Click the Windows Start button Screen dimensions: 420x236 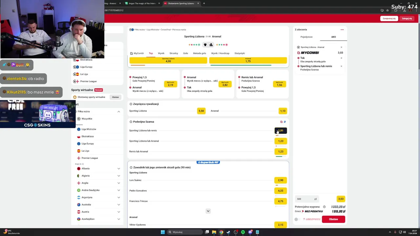click(162, 232)
